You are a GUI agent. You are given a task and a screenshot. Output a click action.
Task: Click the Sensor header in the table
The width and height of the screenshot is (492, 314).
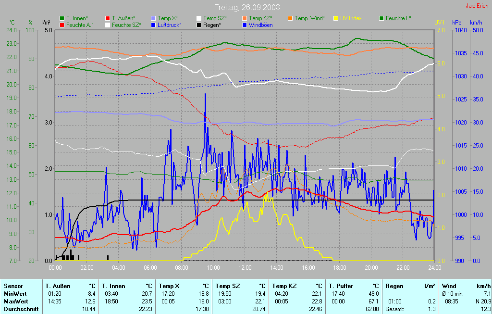[x=13, y=286]
